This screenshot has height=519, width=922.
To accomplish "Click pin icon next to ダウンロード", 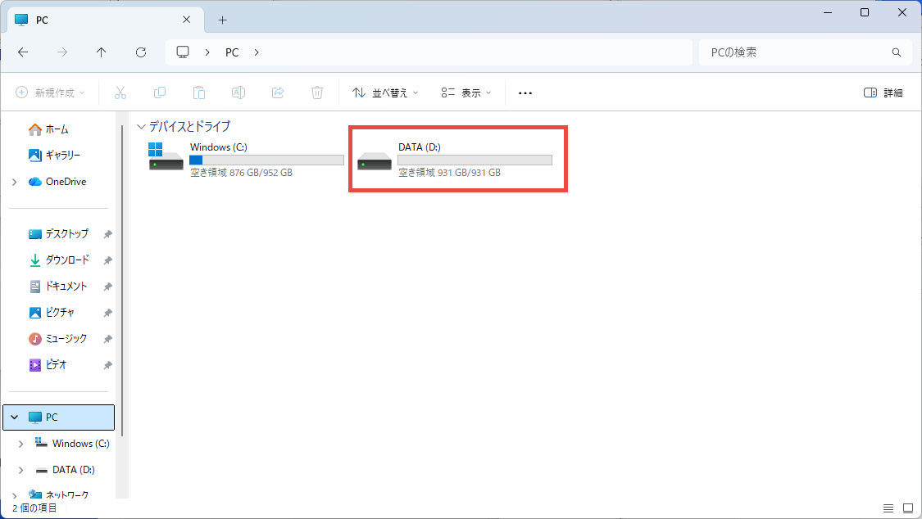I will (x=107, y=260).
